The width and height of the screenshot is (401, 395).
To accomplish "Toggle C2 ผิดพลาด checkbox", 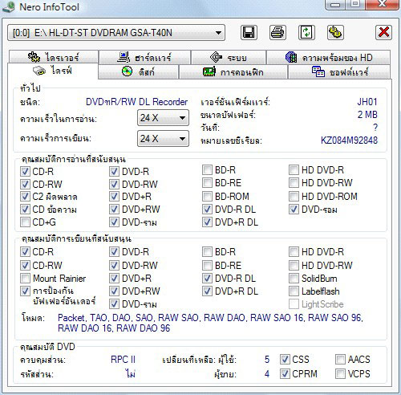I will [x=25, y=196].
